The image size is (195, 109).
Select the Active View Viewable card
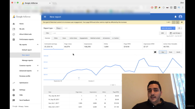tap(172, 46)
